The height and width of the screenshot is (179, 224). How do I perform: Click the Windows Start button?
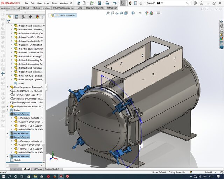(x=3, y=176)
